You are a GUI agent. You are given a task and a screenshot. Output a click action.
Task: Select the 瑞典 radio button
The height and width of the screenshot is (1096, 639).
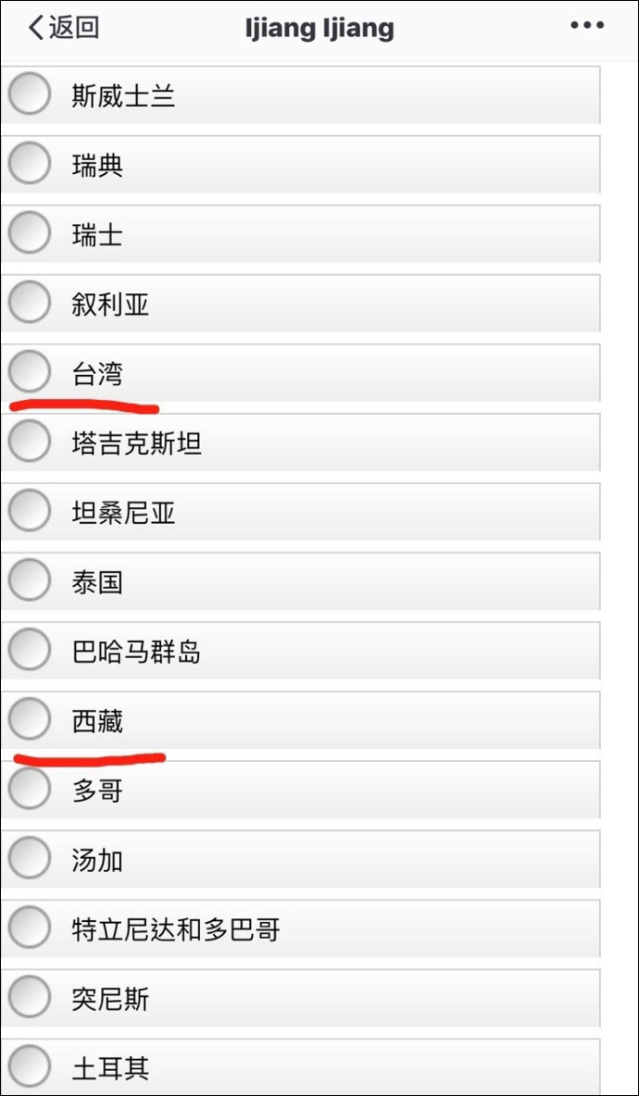point(30,165)
